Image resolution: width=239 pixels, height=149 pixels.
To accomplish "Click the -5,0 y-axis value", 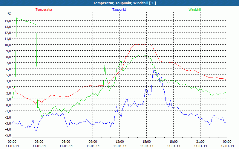I will point(8,135).
